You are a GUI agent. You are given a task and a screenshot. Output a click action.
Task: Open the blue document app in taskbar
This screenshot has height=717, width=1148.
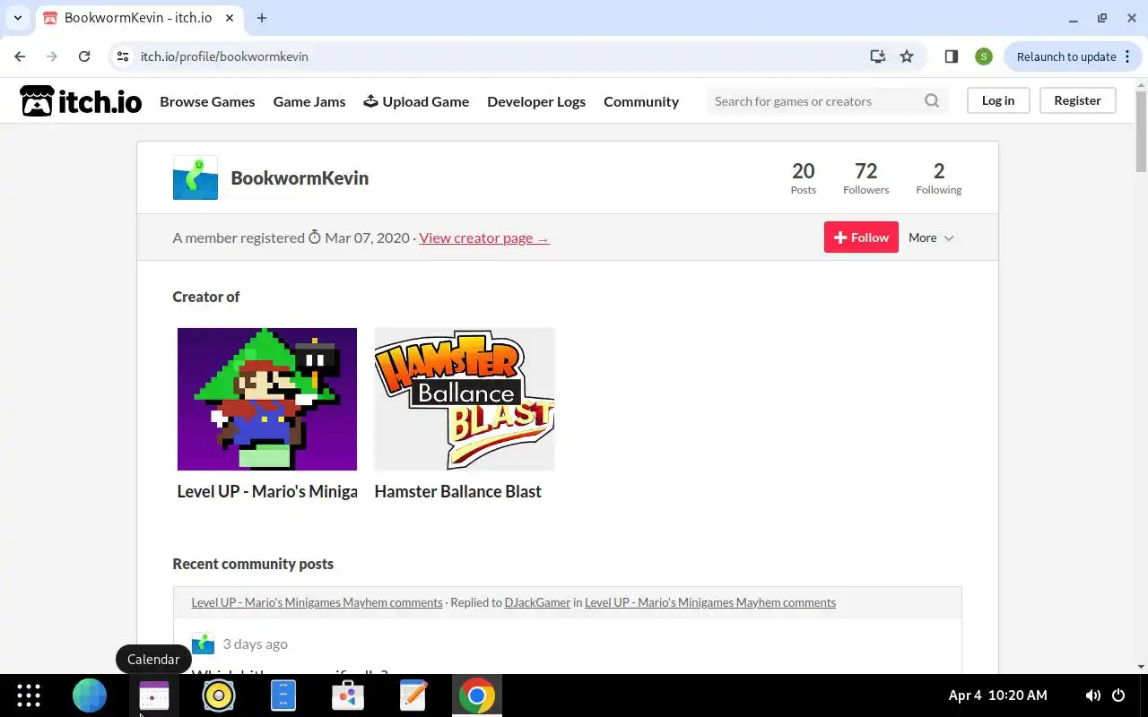[283, 695]
